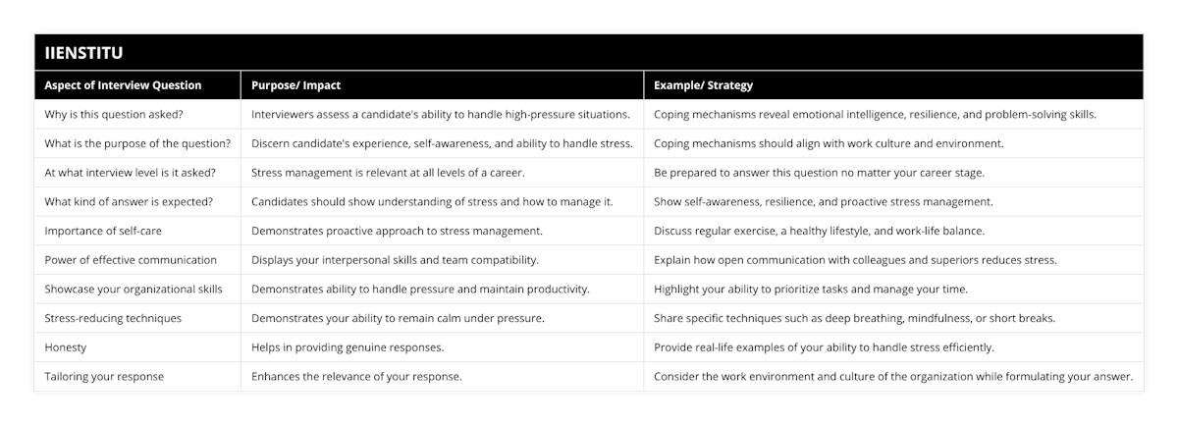Select the 'Tailoring your response' cell
The width and height of the screenshot is (1178, 425).
coord(104,377)
